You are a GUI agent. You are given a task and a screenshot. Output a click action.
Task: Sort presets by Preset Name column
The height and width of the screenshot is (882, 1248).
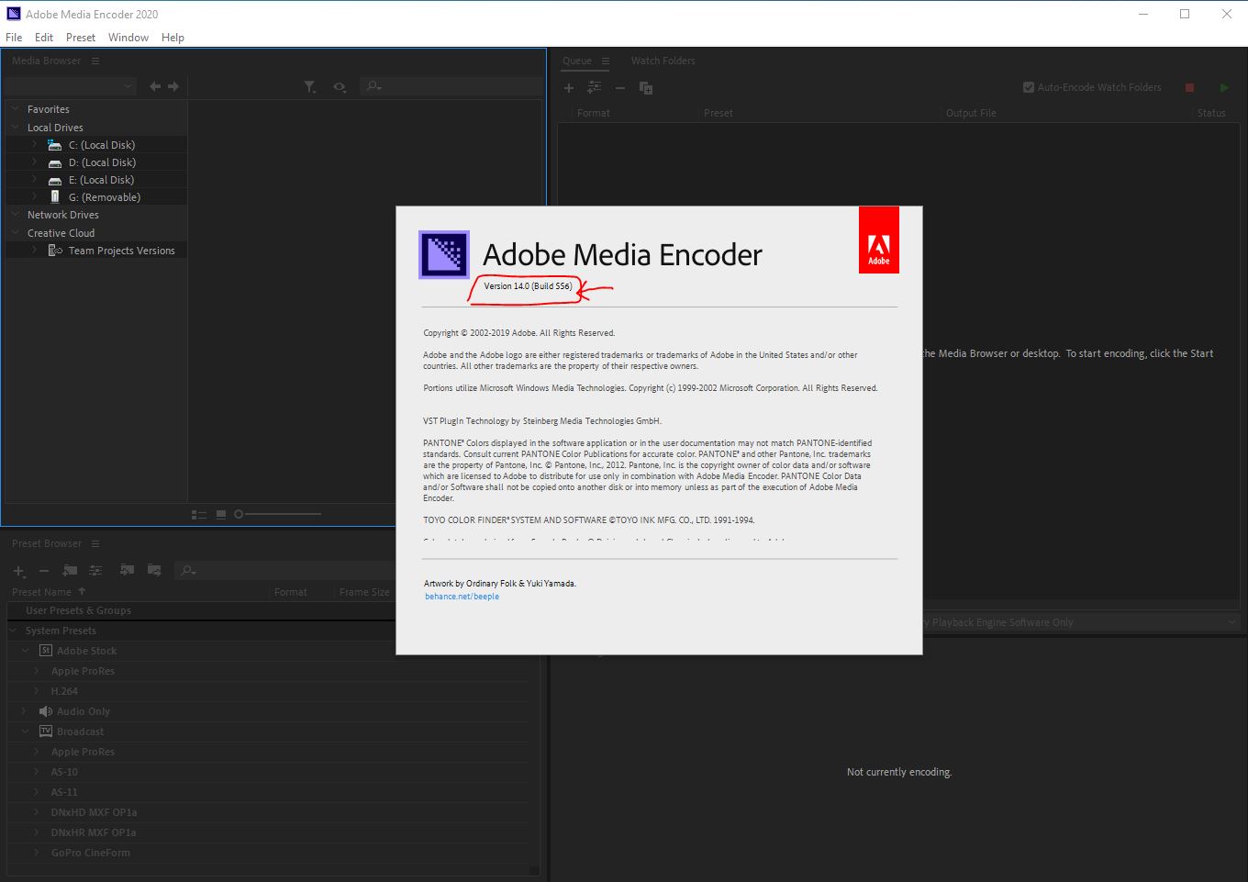41,592
